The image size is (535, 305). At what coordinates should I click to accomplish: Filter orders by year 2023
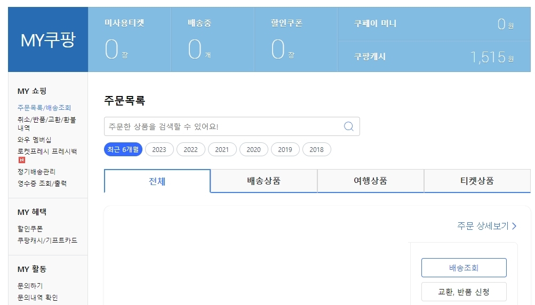pyautogui.click(x=159, y=149)
